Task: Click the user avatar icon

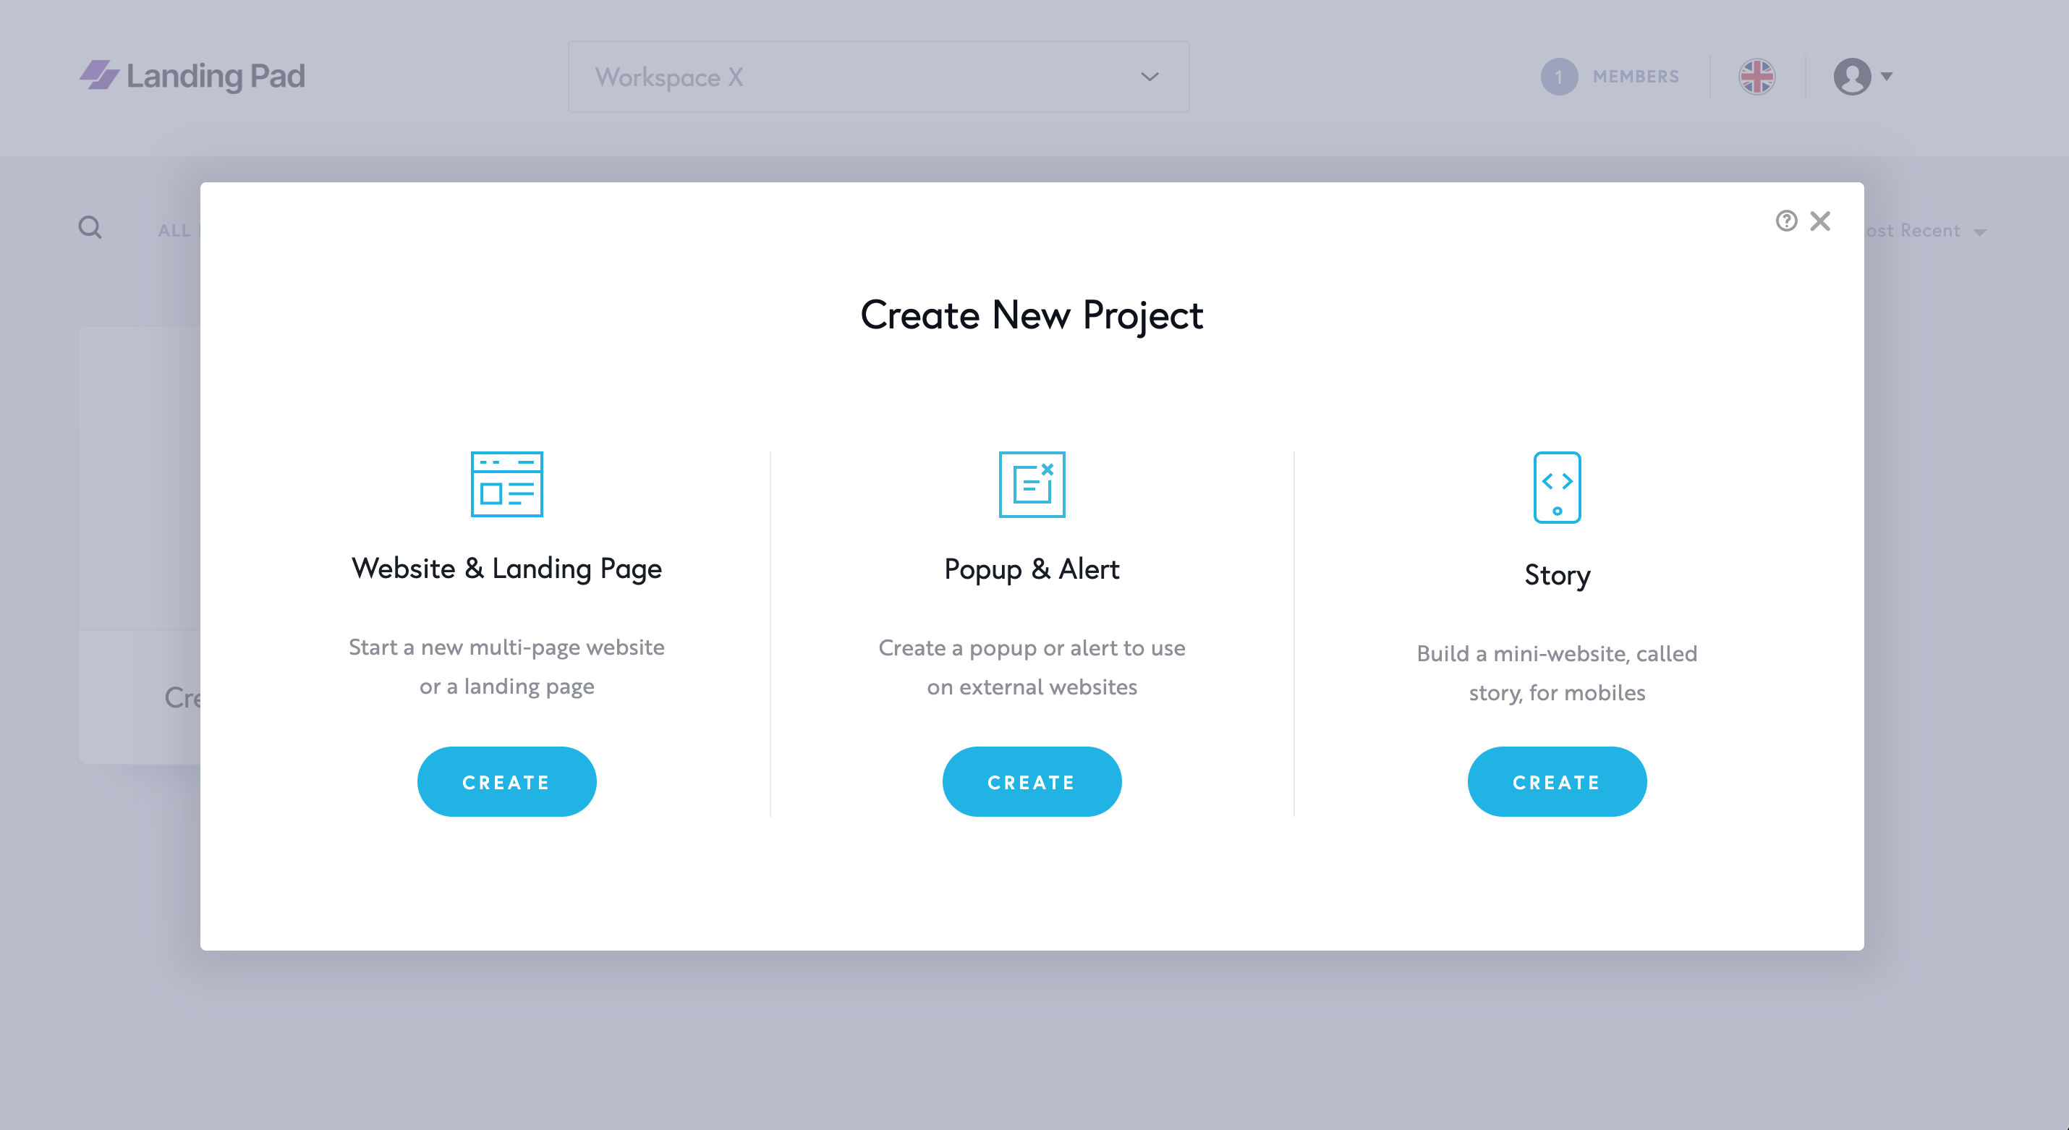Action: 1851,77
